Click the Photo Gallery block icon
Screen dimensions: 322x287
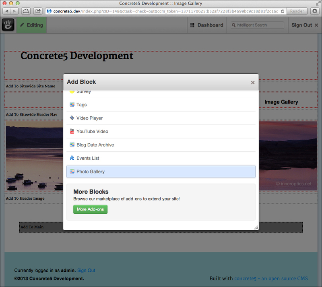(72, 171)
